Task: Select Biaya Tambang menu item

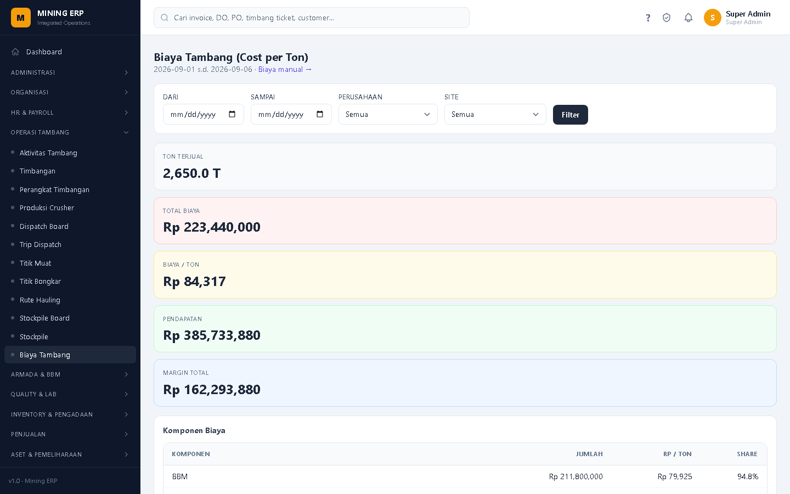Action: tap(70, 355)
